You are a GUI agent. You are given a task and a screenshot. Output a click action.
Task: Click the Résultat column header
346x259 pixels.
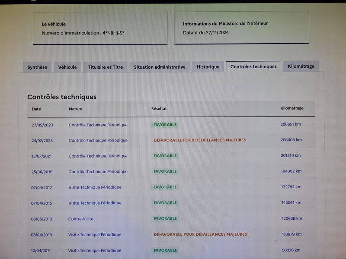click(159, 109)
